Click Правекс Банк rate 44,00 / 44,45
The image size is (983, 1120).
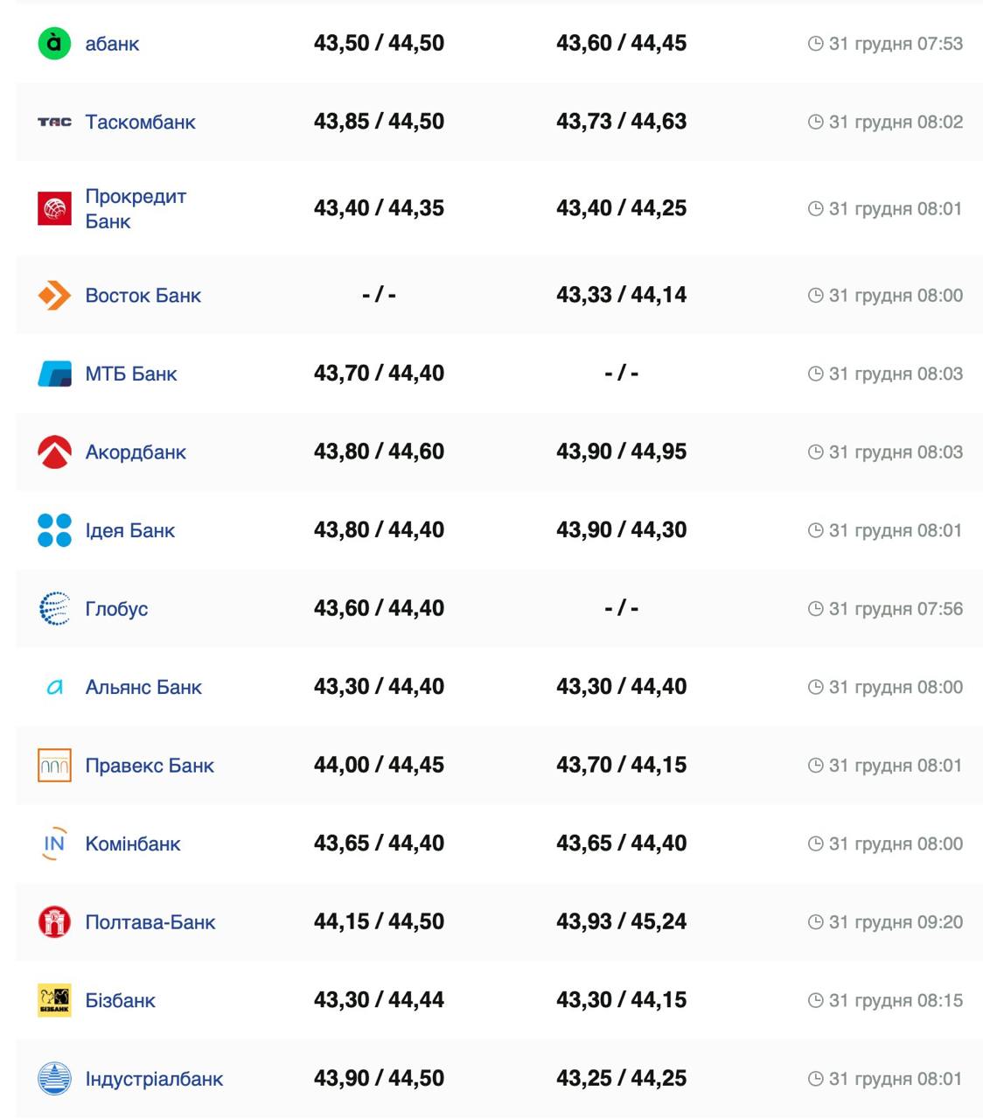(x=379, y=765)
